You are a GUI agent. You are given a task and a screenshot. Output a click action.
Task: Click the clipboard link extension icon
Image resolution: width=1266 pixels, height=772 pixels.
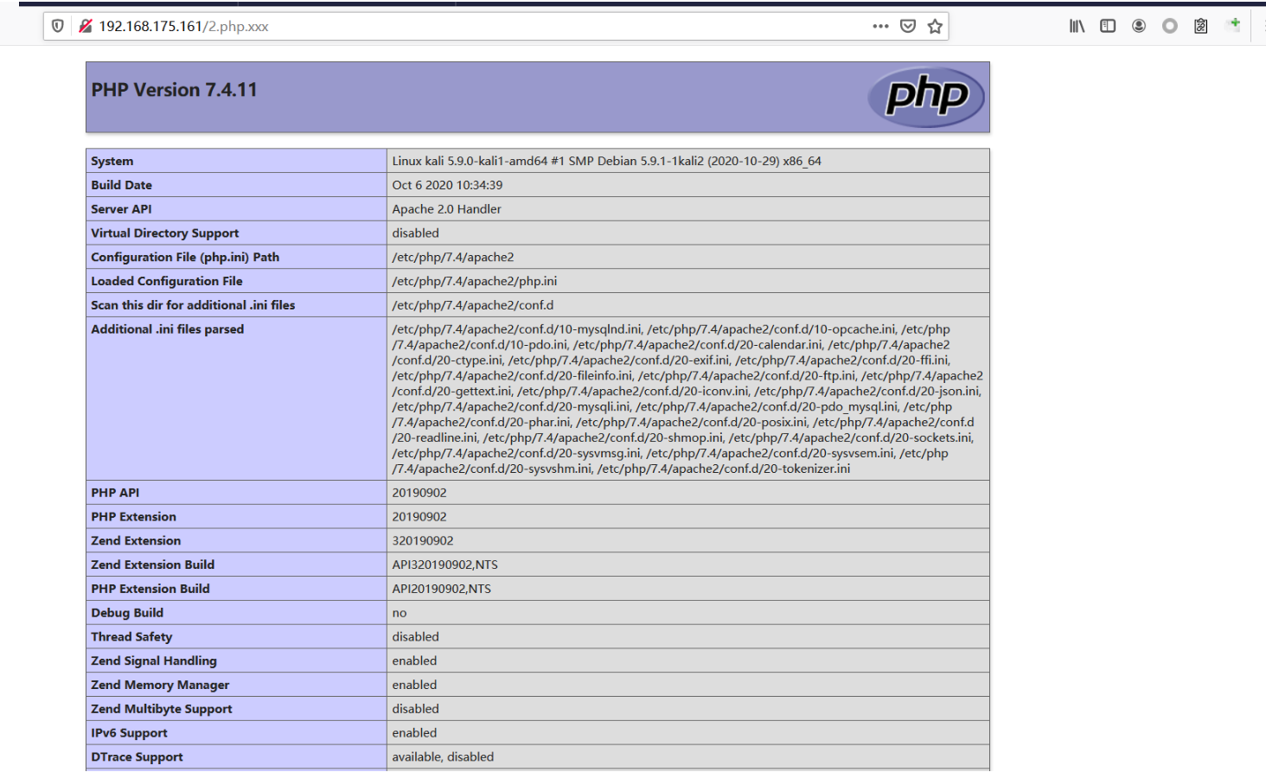coord(1201,26)
